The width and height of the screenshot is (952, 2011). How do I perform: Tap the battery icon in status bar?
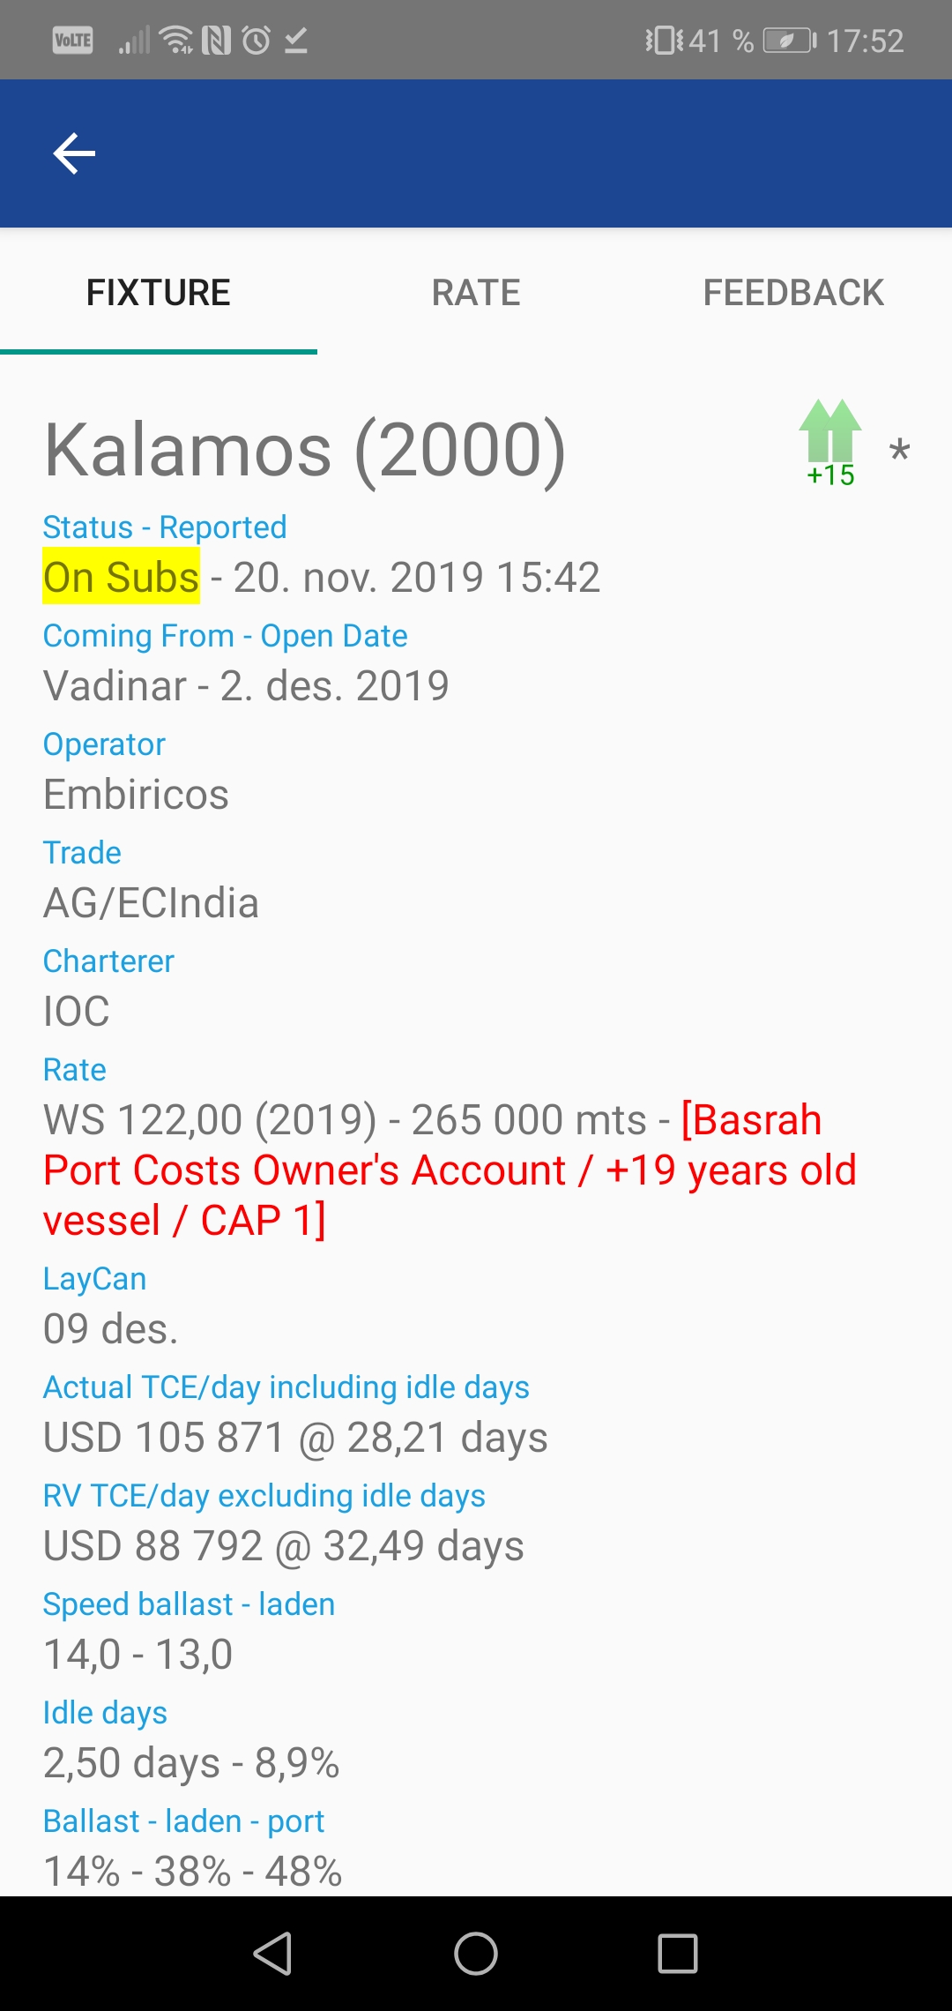[789, 41]
